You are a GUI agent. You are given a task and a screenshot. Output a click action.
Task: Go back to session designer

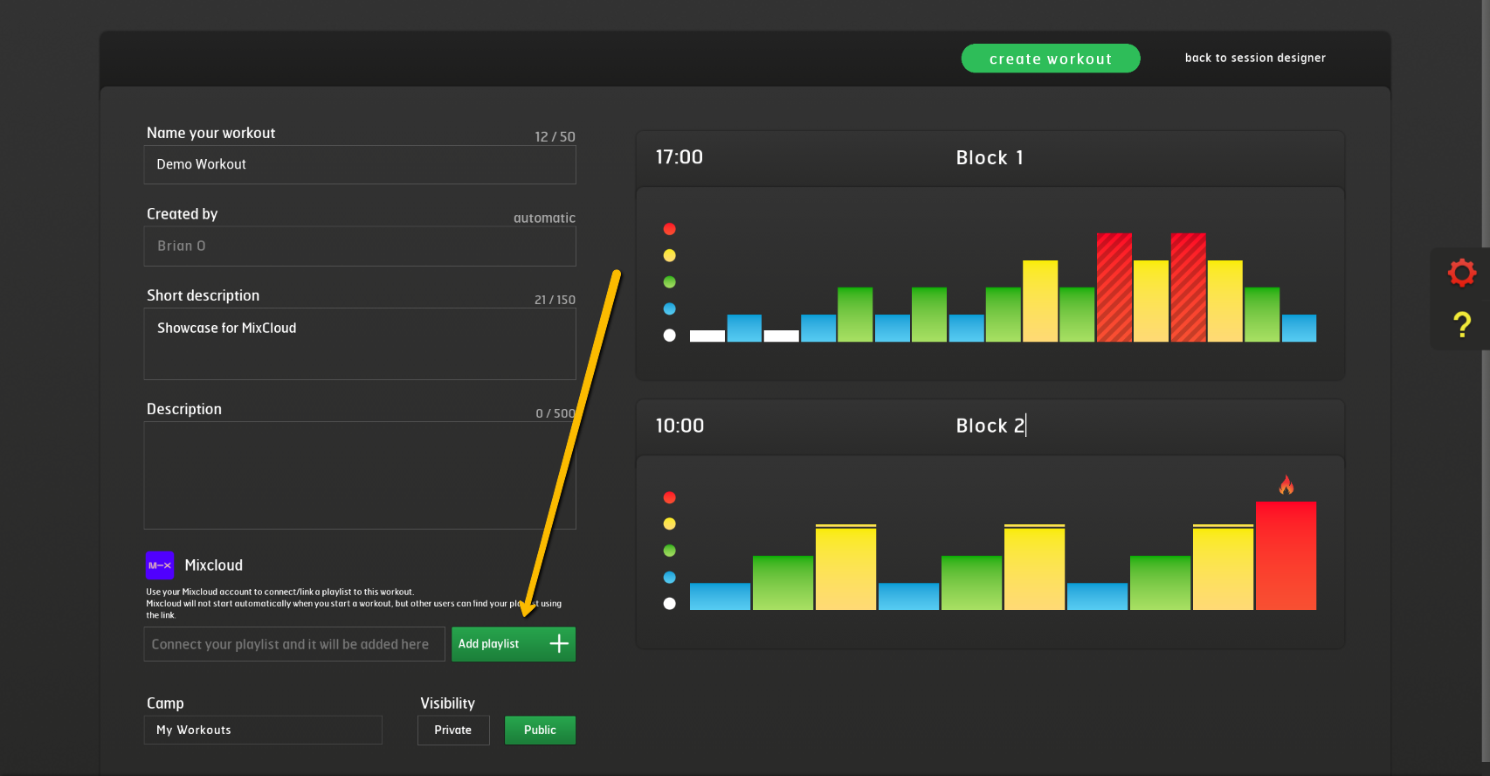(1255, 58)
